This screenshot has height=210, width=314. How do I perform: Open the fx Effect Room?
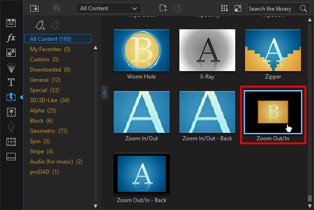(x=11, y=38)
